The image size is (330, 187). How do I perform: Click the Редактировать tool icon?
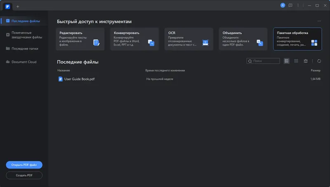pos(96,42)
